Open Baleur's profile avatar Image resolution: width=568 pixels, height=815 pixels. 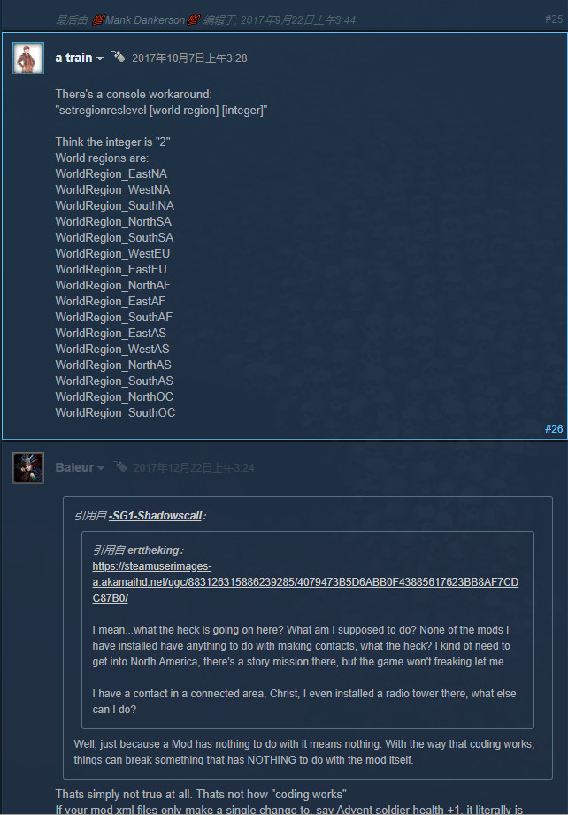click(x=28, y=468)
